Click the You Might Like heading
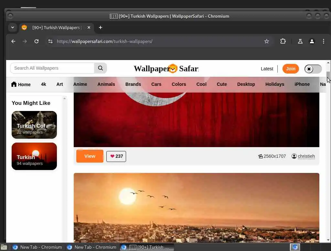 pyautogui.click(x=31, y=103)
